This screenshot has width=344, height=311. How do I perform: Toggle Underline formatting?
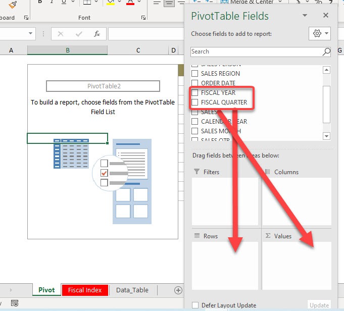tap(64, 2)
